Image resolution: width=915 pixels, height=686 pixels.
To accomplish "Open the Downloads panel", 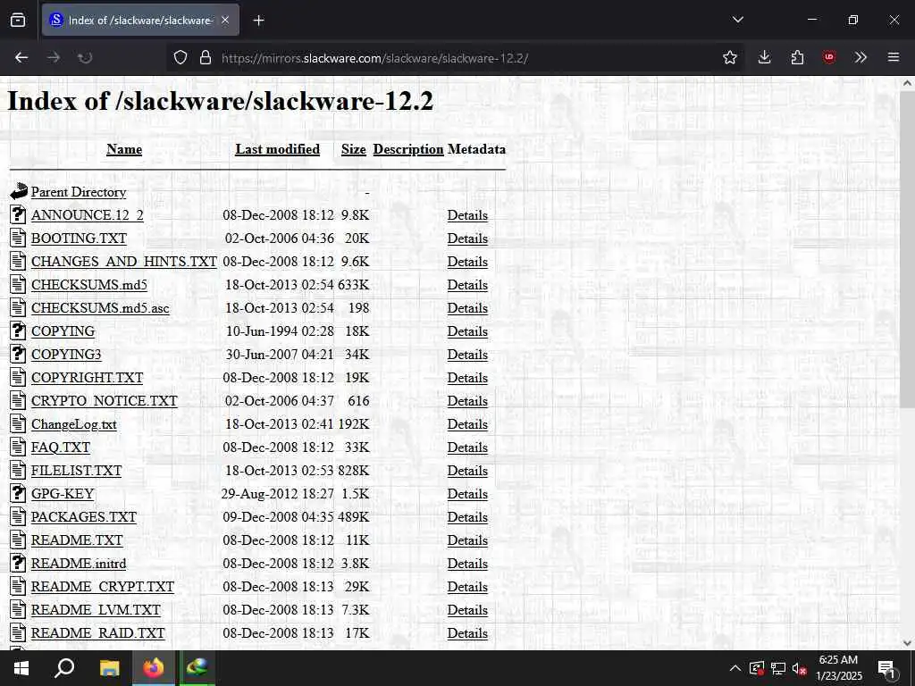I will 765,57.
